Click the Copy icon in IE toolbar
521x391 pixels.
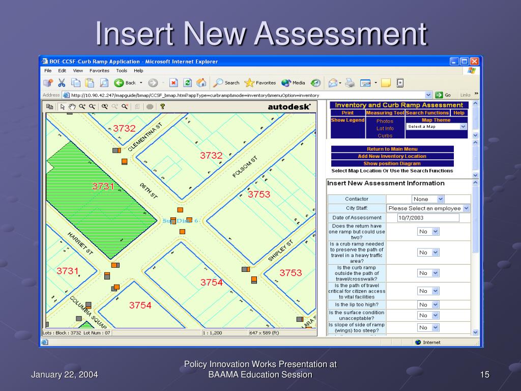coord(76,82)
